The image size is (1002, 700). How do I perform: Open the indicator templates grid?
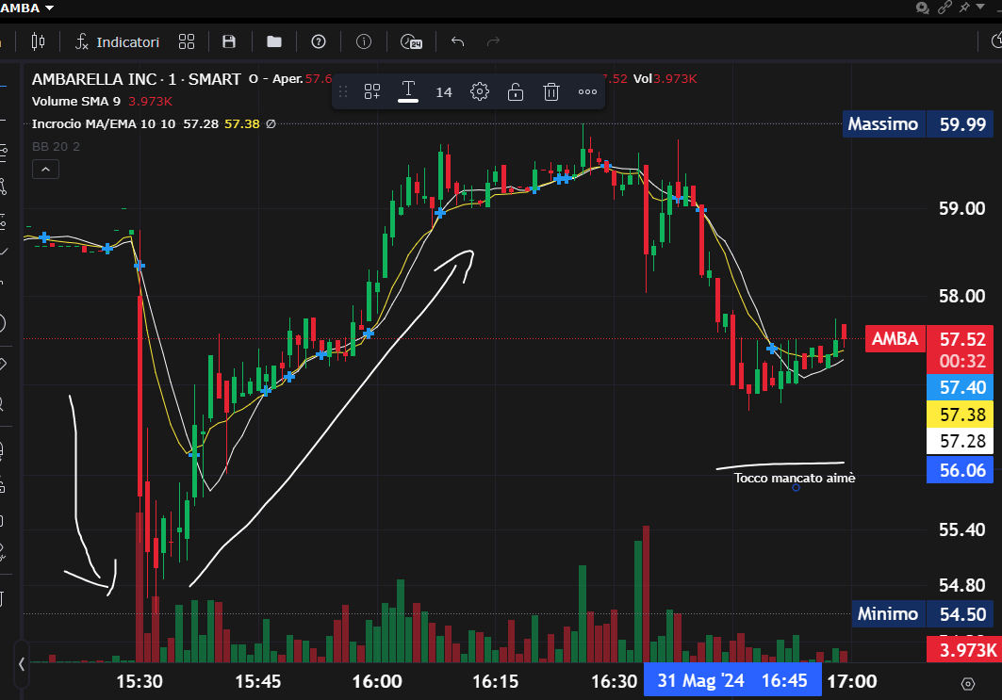pyautogui.click(x=187, y=42)
